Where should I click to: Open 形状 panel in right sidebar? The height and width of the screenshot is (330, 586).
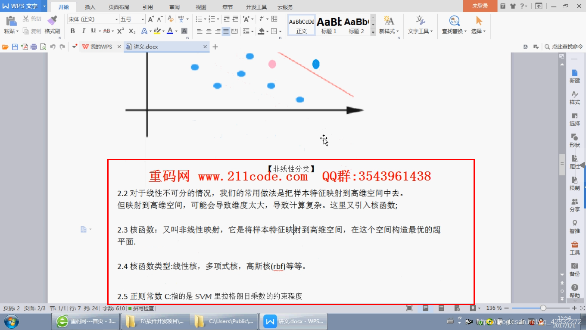pyautogui.click(x=575, y=141)
